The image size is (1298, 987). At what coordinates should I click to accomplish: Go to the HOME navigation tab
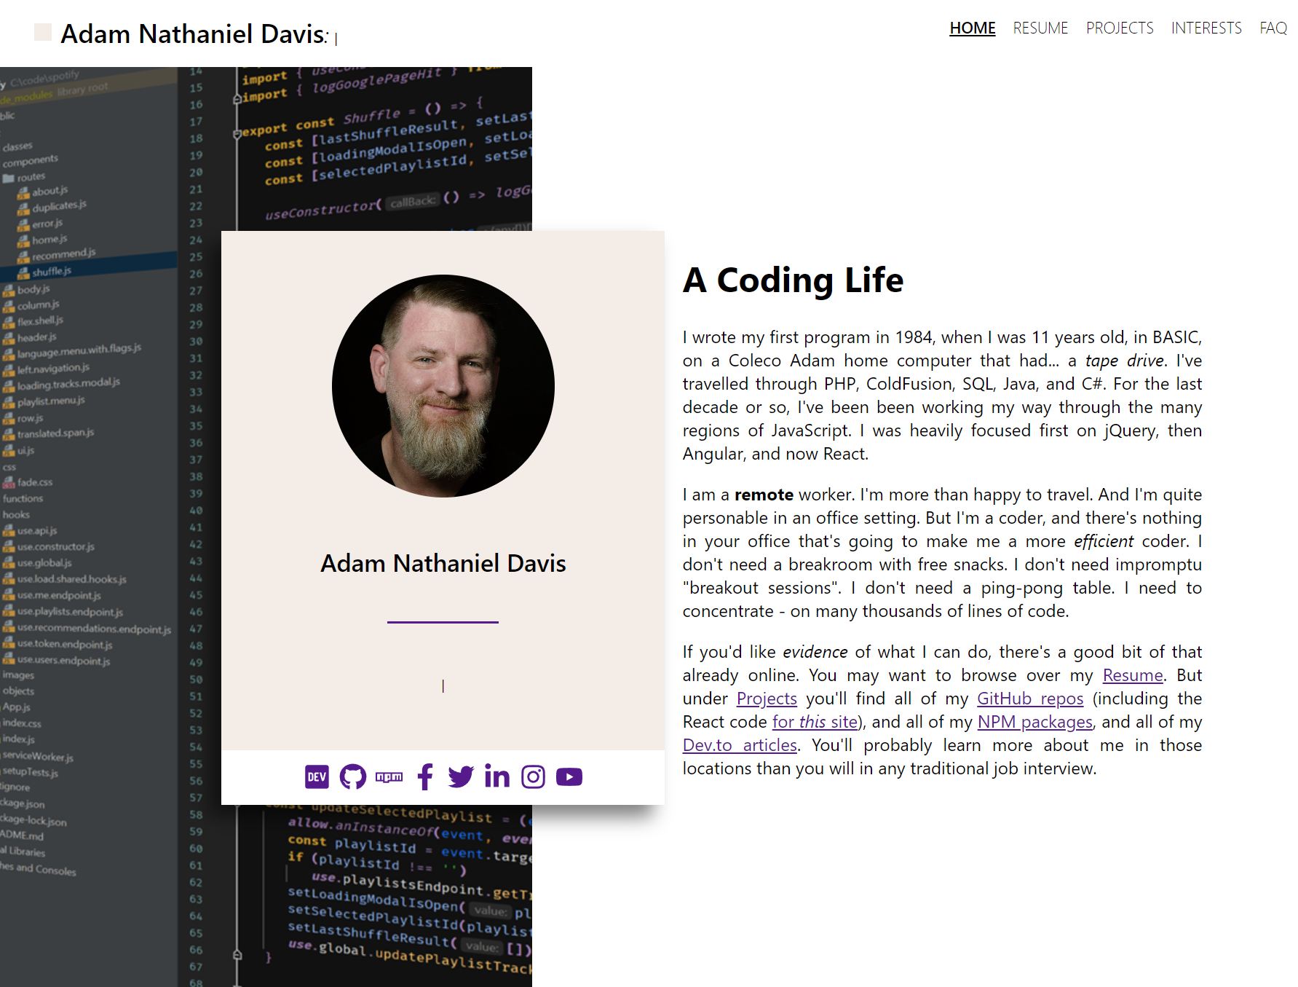tap(972, 28)
